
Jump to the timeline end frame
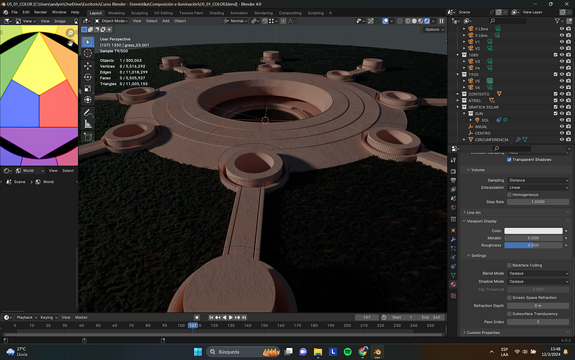click(x=244, y=317)
